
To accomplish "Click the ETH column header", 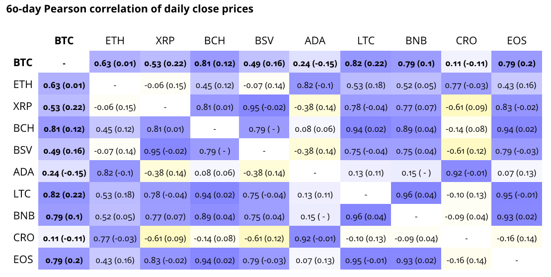I will (x=115, y=41).
